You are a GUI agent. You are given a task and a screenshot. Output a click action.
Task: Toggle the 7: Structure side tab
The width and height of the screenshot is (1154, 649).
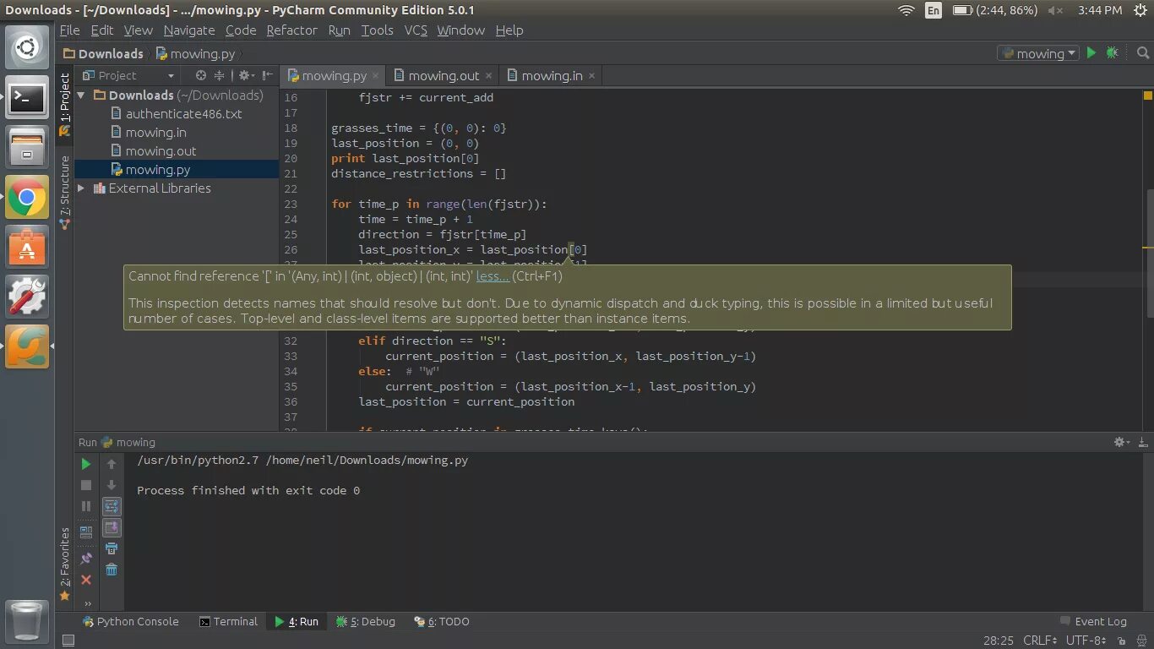[64, 193]
